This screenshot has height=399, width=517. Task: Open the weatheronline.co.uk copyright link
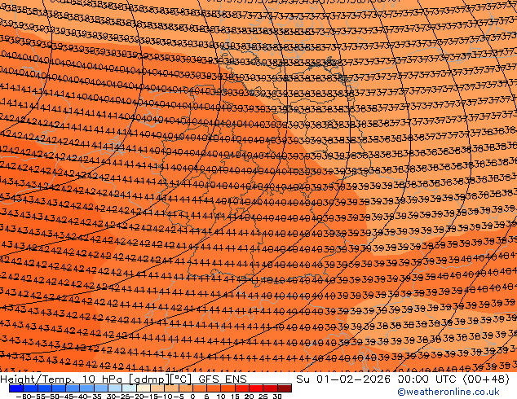(x=448, y=392)
